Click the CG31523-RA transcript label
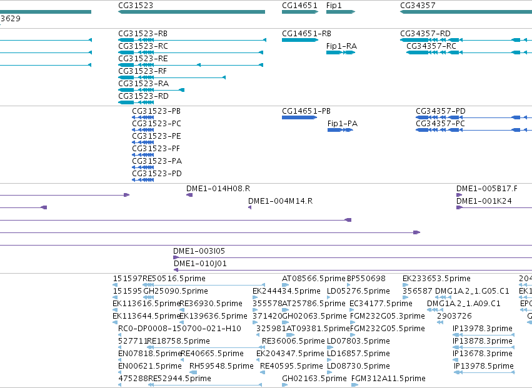This screenshot has height=388, width=532. tap(143, 84)
